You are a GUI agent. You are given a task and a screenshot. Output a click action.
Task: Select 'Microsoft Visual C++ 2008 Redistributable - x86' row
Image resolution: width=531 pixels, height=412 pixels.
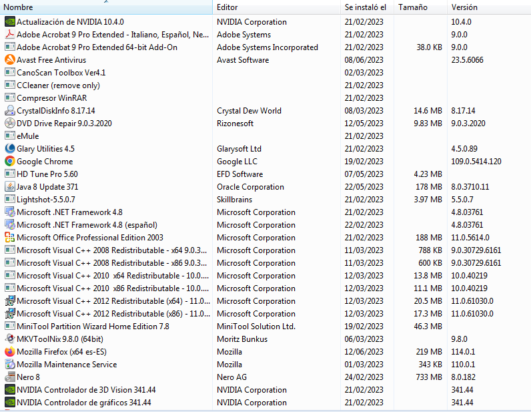coord(112,263)
